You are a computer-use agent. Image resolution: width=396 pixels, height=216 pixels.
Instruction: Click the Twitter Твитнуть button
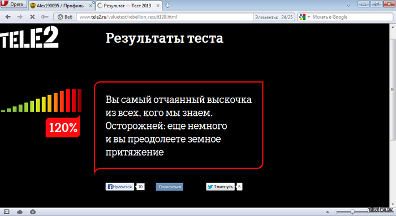click(221, 187)
